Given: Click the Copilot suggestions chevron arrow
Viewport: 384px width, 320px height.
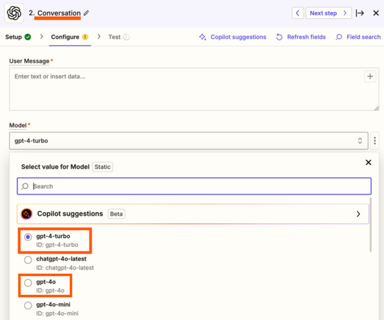Looking at the screenshot, I should (x=358, y=214).
